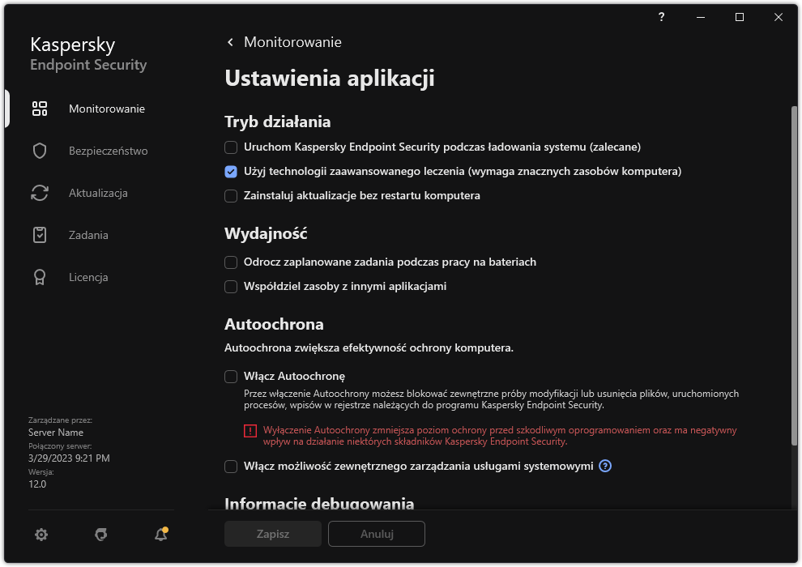Check Zainstaluj aktualizacje bez restartu komputera
Screen dimensions: 802x567
coord(231,195)
